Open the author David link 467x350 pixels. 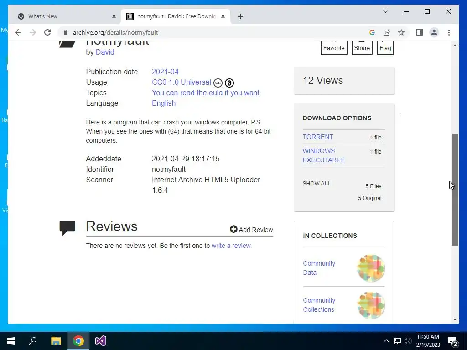105,52
